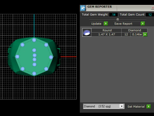Select the leftmost gem on the model

click(17, 56)
